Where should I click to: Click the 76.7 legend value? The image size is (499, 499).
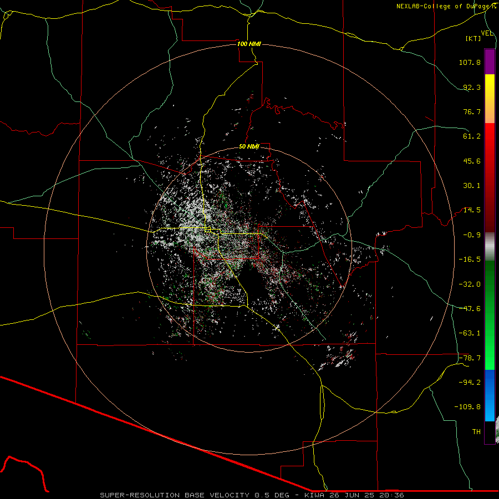click(472, 111)
